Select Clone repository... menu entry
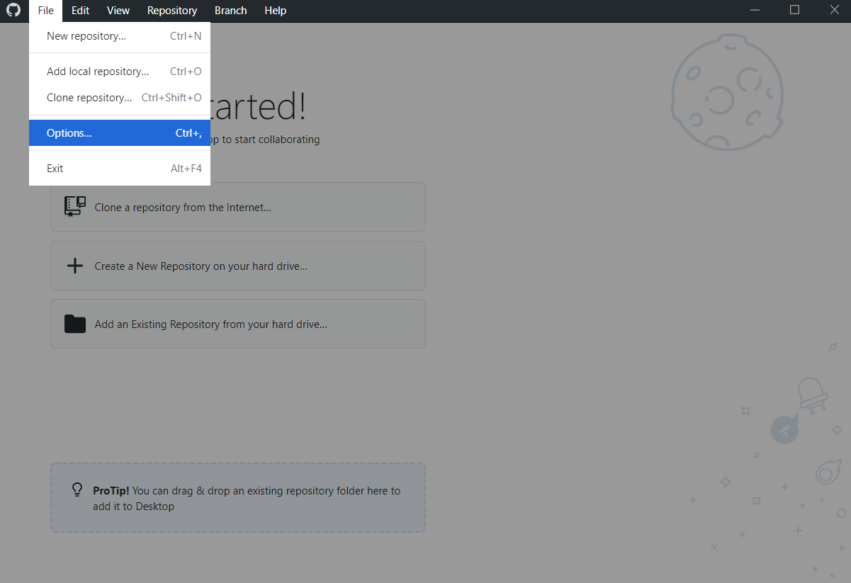 click(120, 98)
